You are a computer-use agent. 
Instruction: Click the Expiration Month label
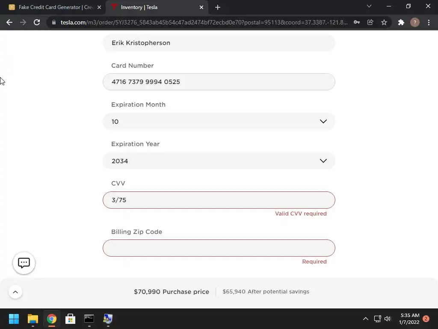pos(138,105)
